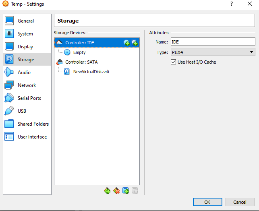
Task: Go to the Display settings section
Action: click(25, 47)
